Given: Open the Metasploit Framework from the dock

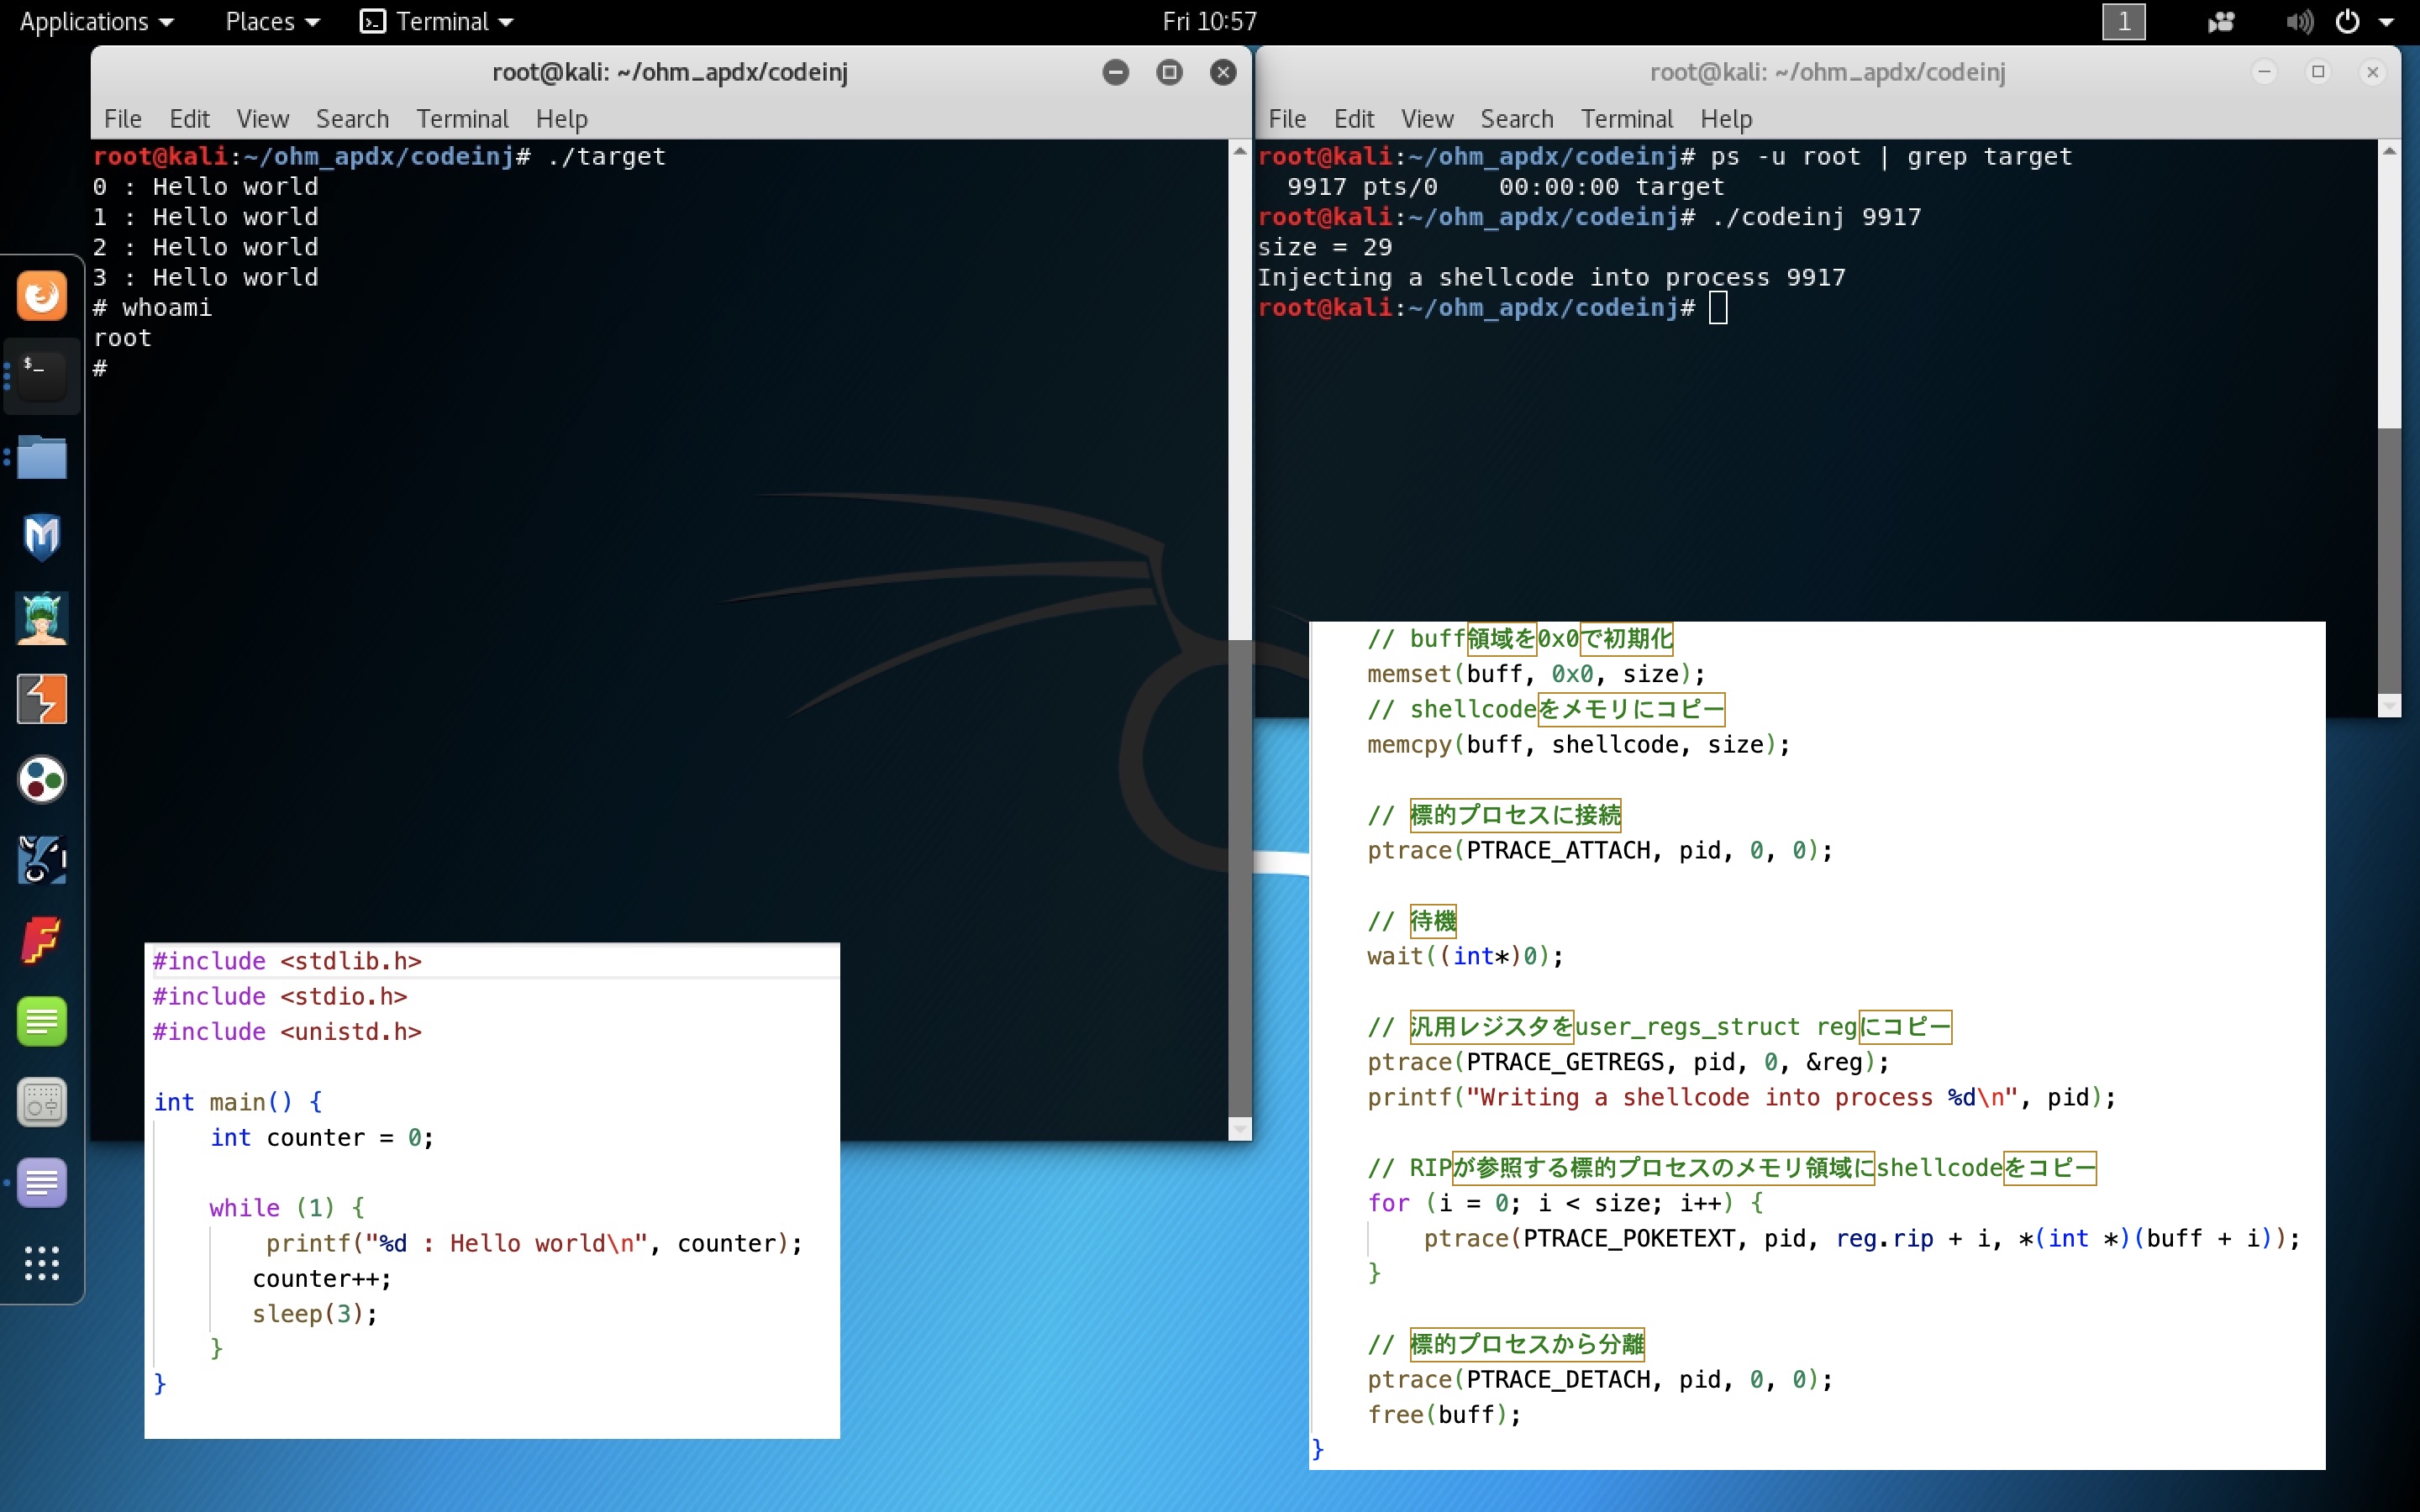Looking at the screenshot, I should click(41, 537).
